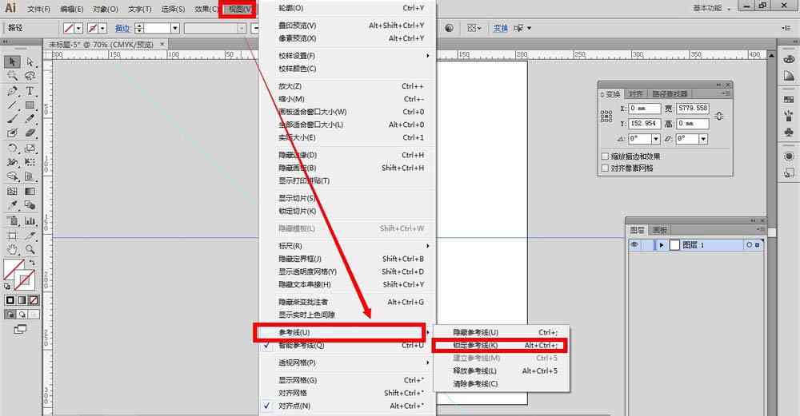Select the Eraser tool
Screen dimensions: 800x416
pyautogui.click(x=30, y=133)
